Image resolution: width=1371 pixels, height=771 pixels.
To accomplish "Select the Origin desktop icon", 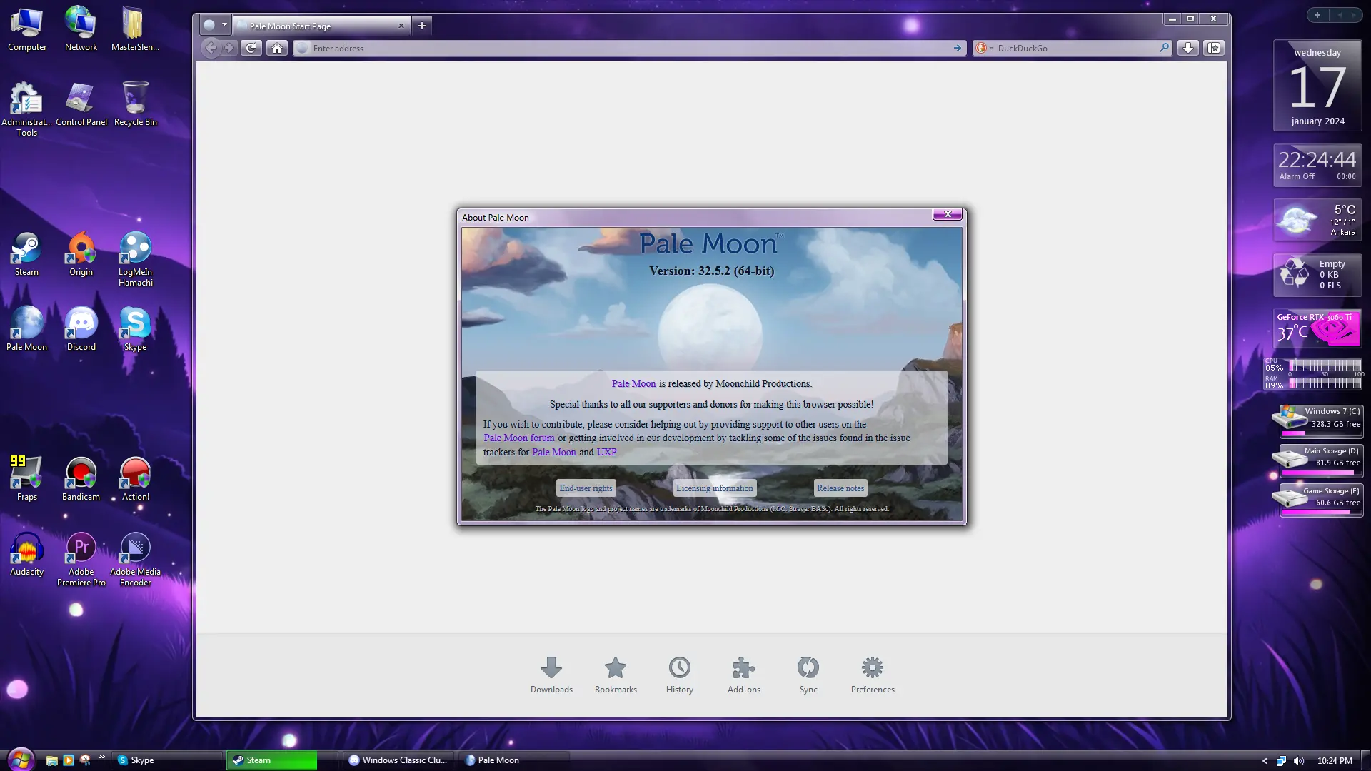I will 81,255.
